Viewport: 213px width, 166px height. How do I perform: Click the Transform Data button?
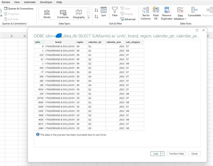(176, 154)
